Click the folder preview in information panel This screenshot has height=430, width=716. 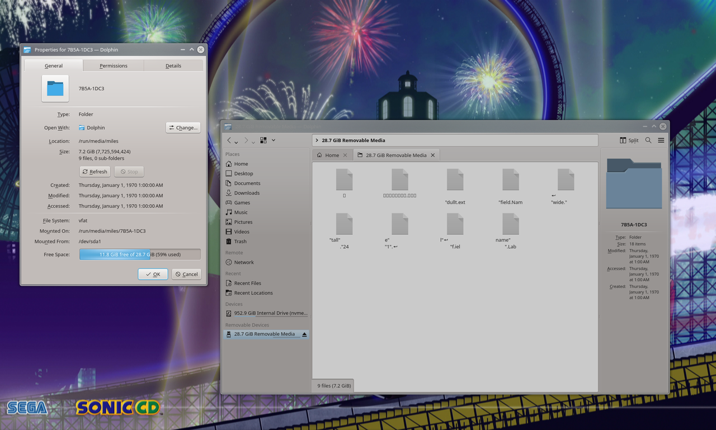(x=634, y=183)
